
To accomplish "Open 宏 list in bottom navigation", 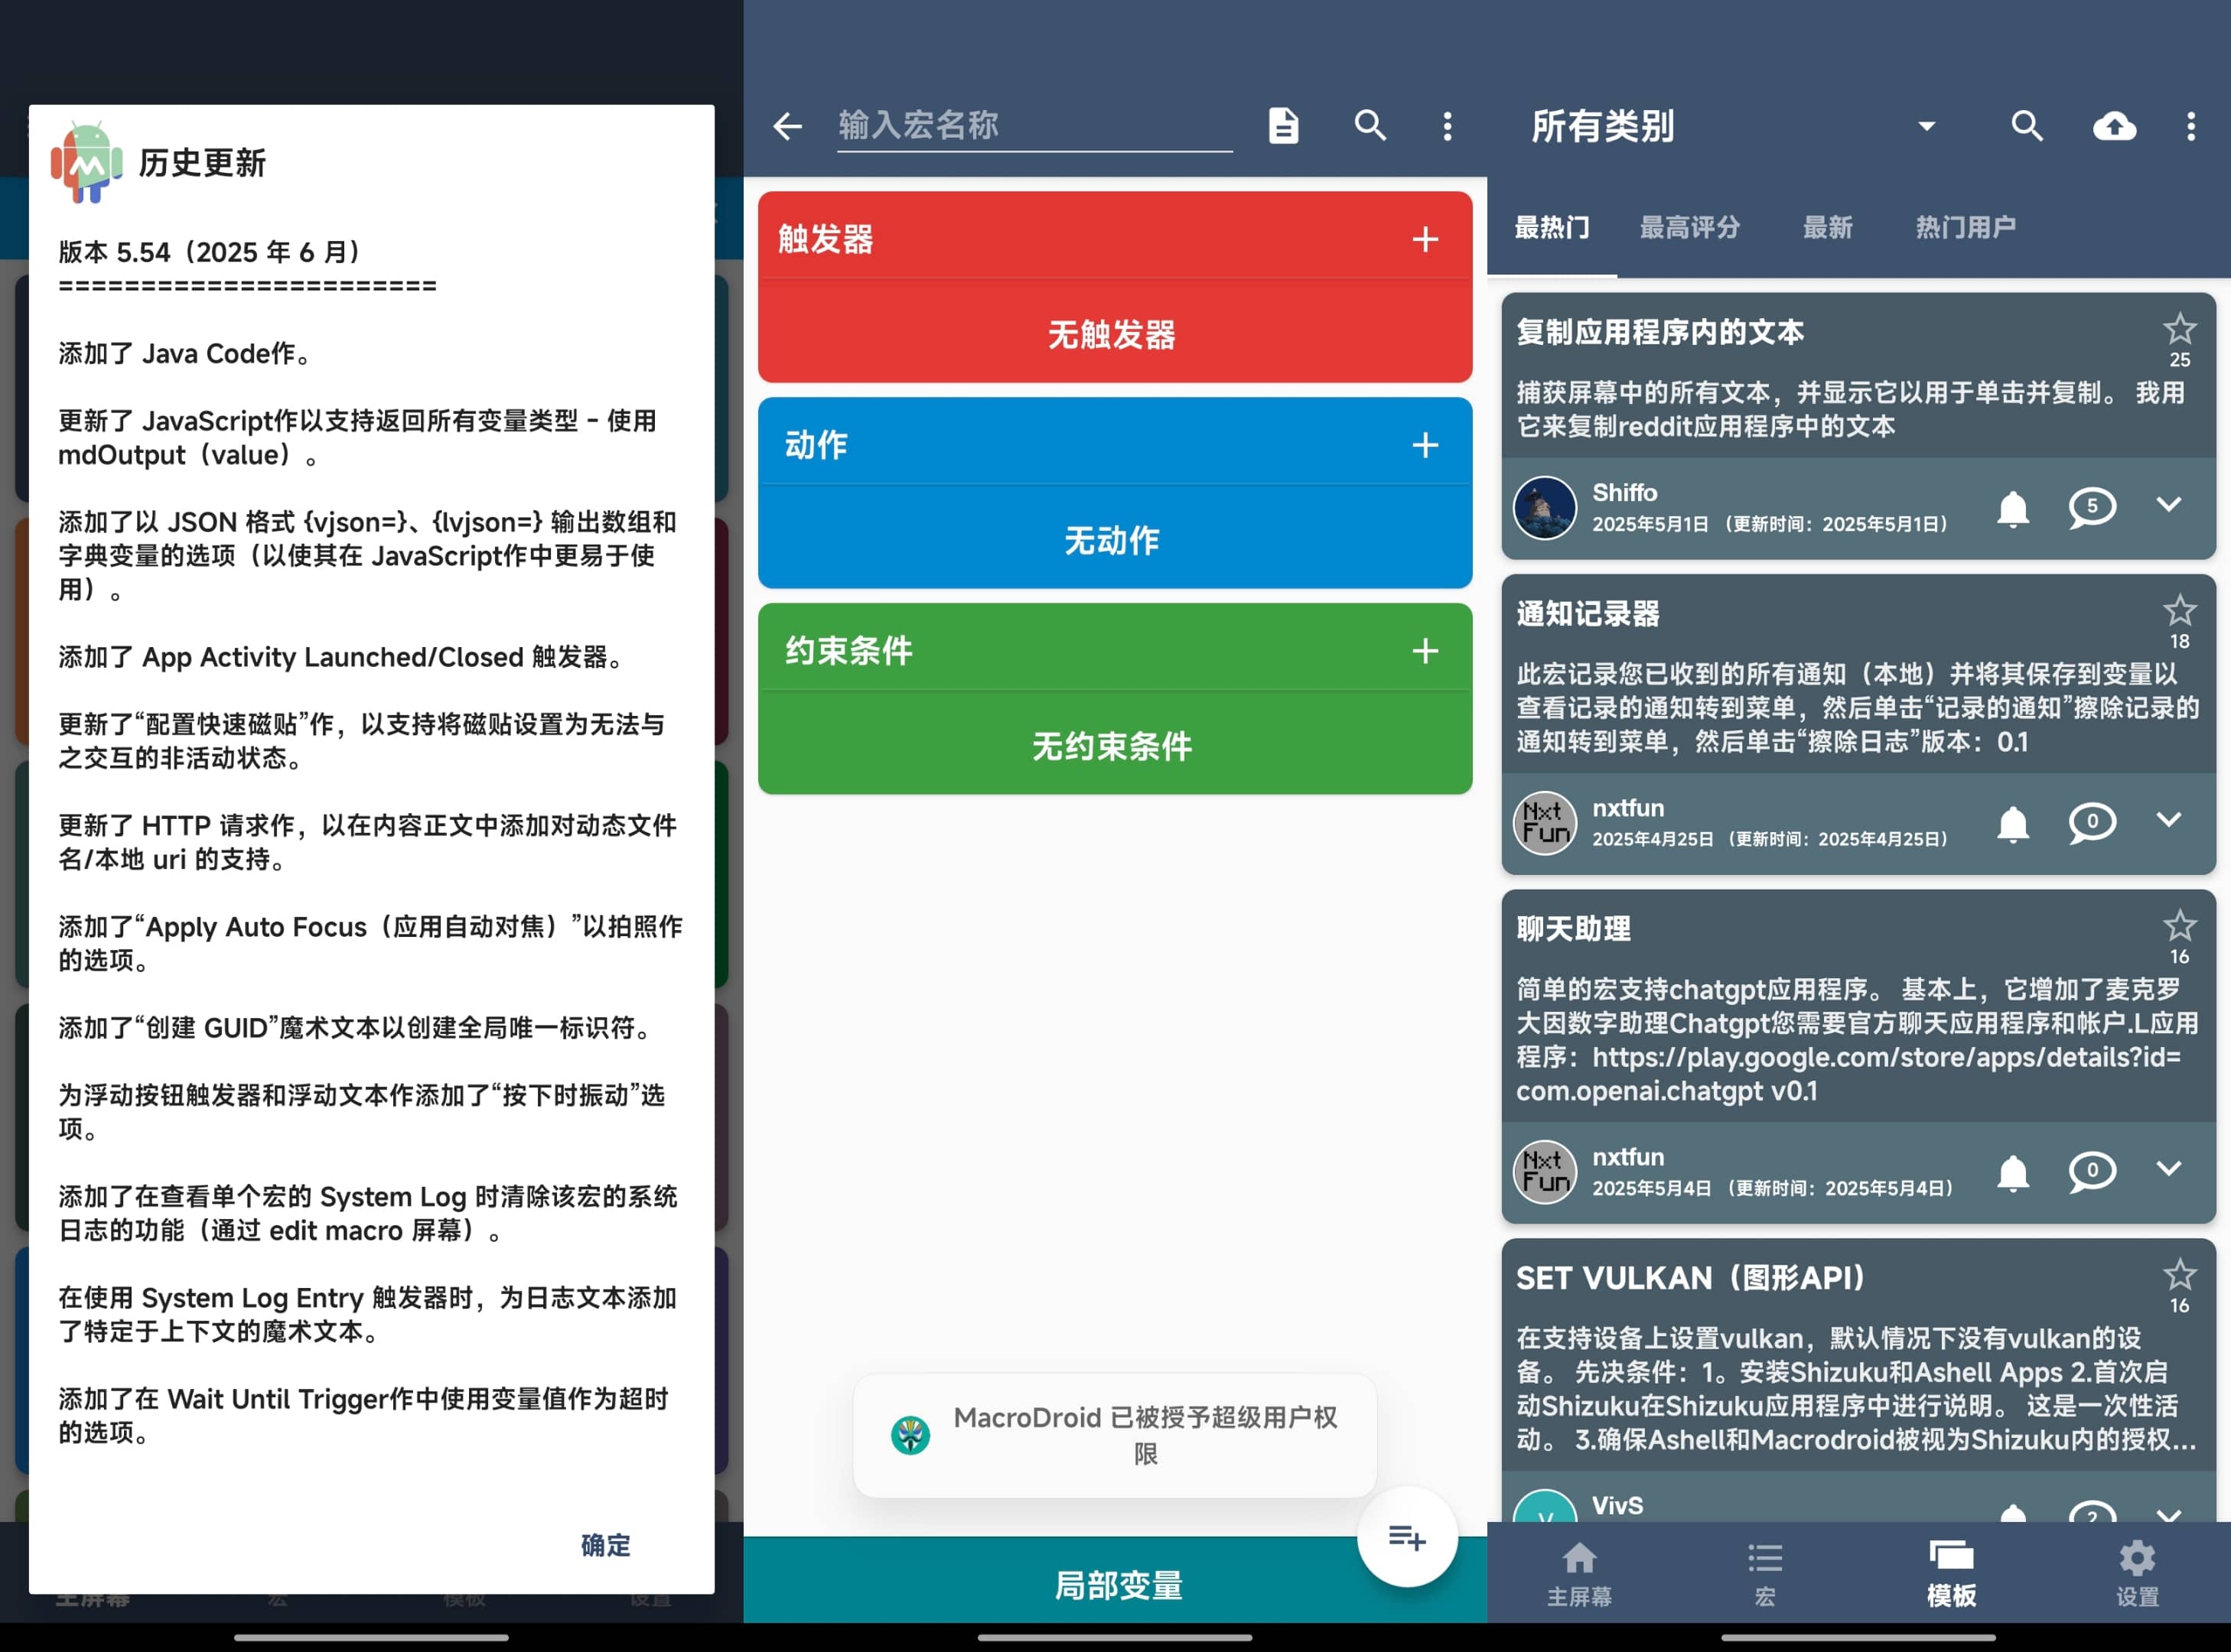I will coord(1765,1573).
